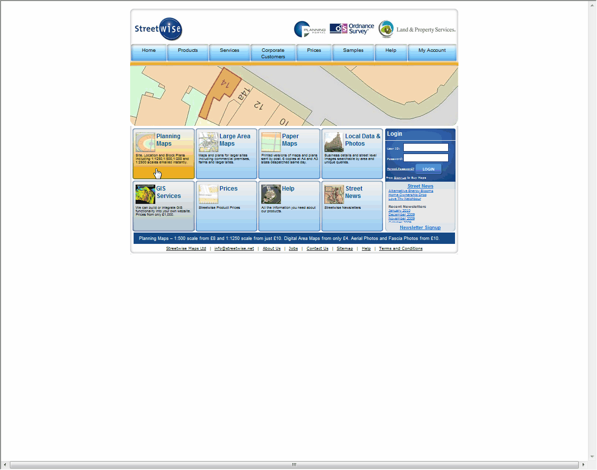Open the Prices tile icon
This screenshot has width=597, height=470.
point(208,195)
